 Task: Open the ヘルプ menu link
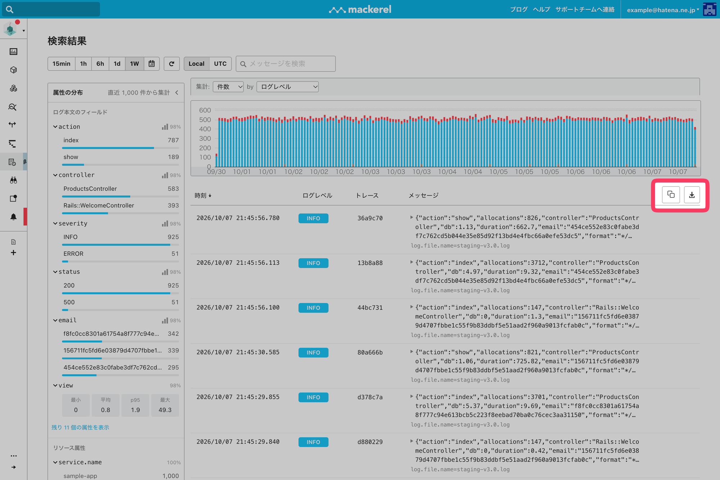click(x=541, y=9)
